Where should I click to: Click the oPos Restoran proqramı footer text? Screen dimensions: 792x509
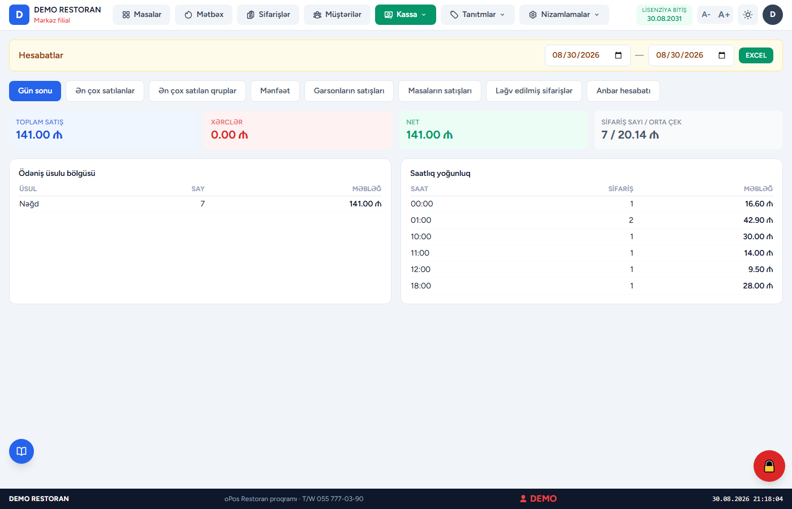click(294, 499)
